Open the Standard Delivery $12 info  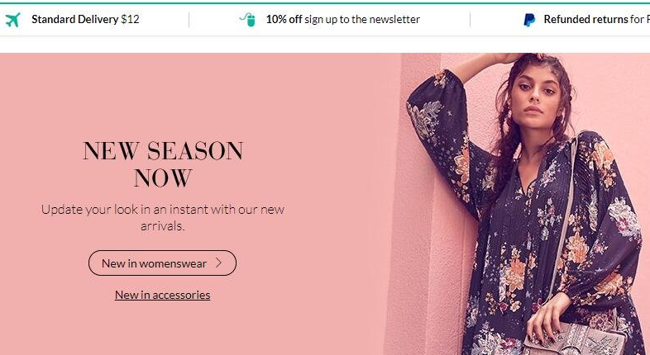click(85, 20)
